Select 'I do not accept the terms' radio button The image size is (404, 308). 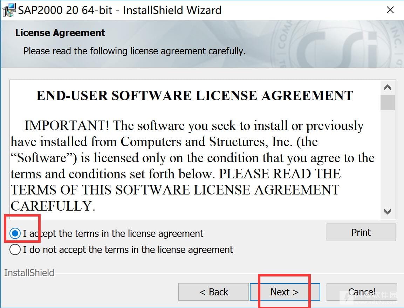[x=15, y=249]
